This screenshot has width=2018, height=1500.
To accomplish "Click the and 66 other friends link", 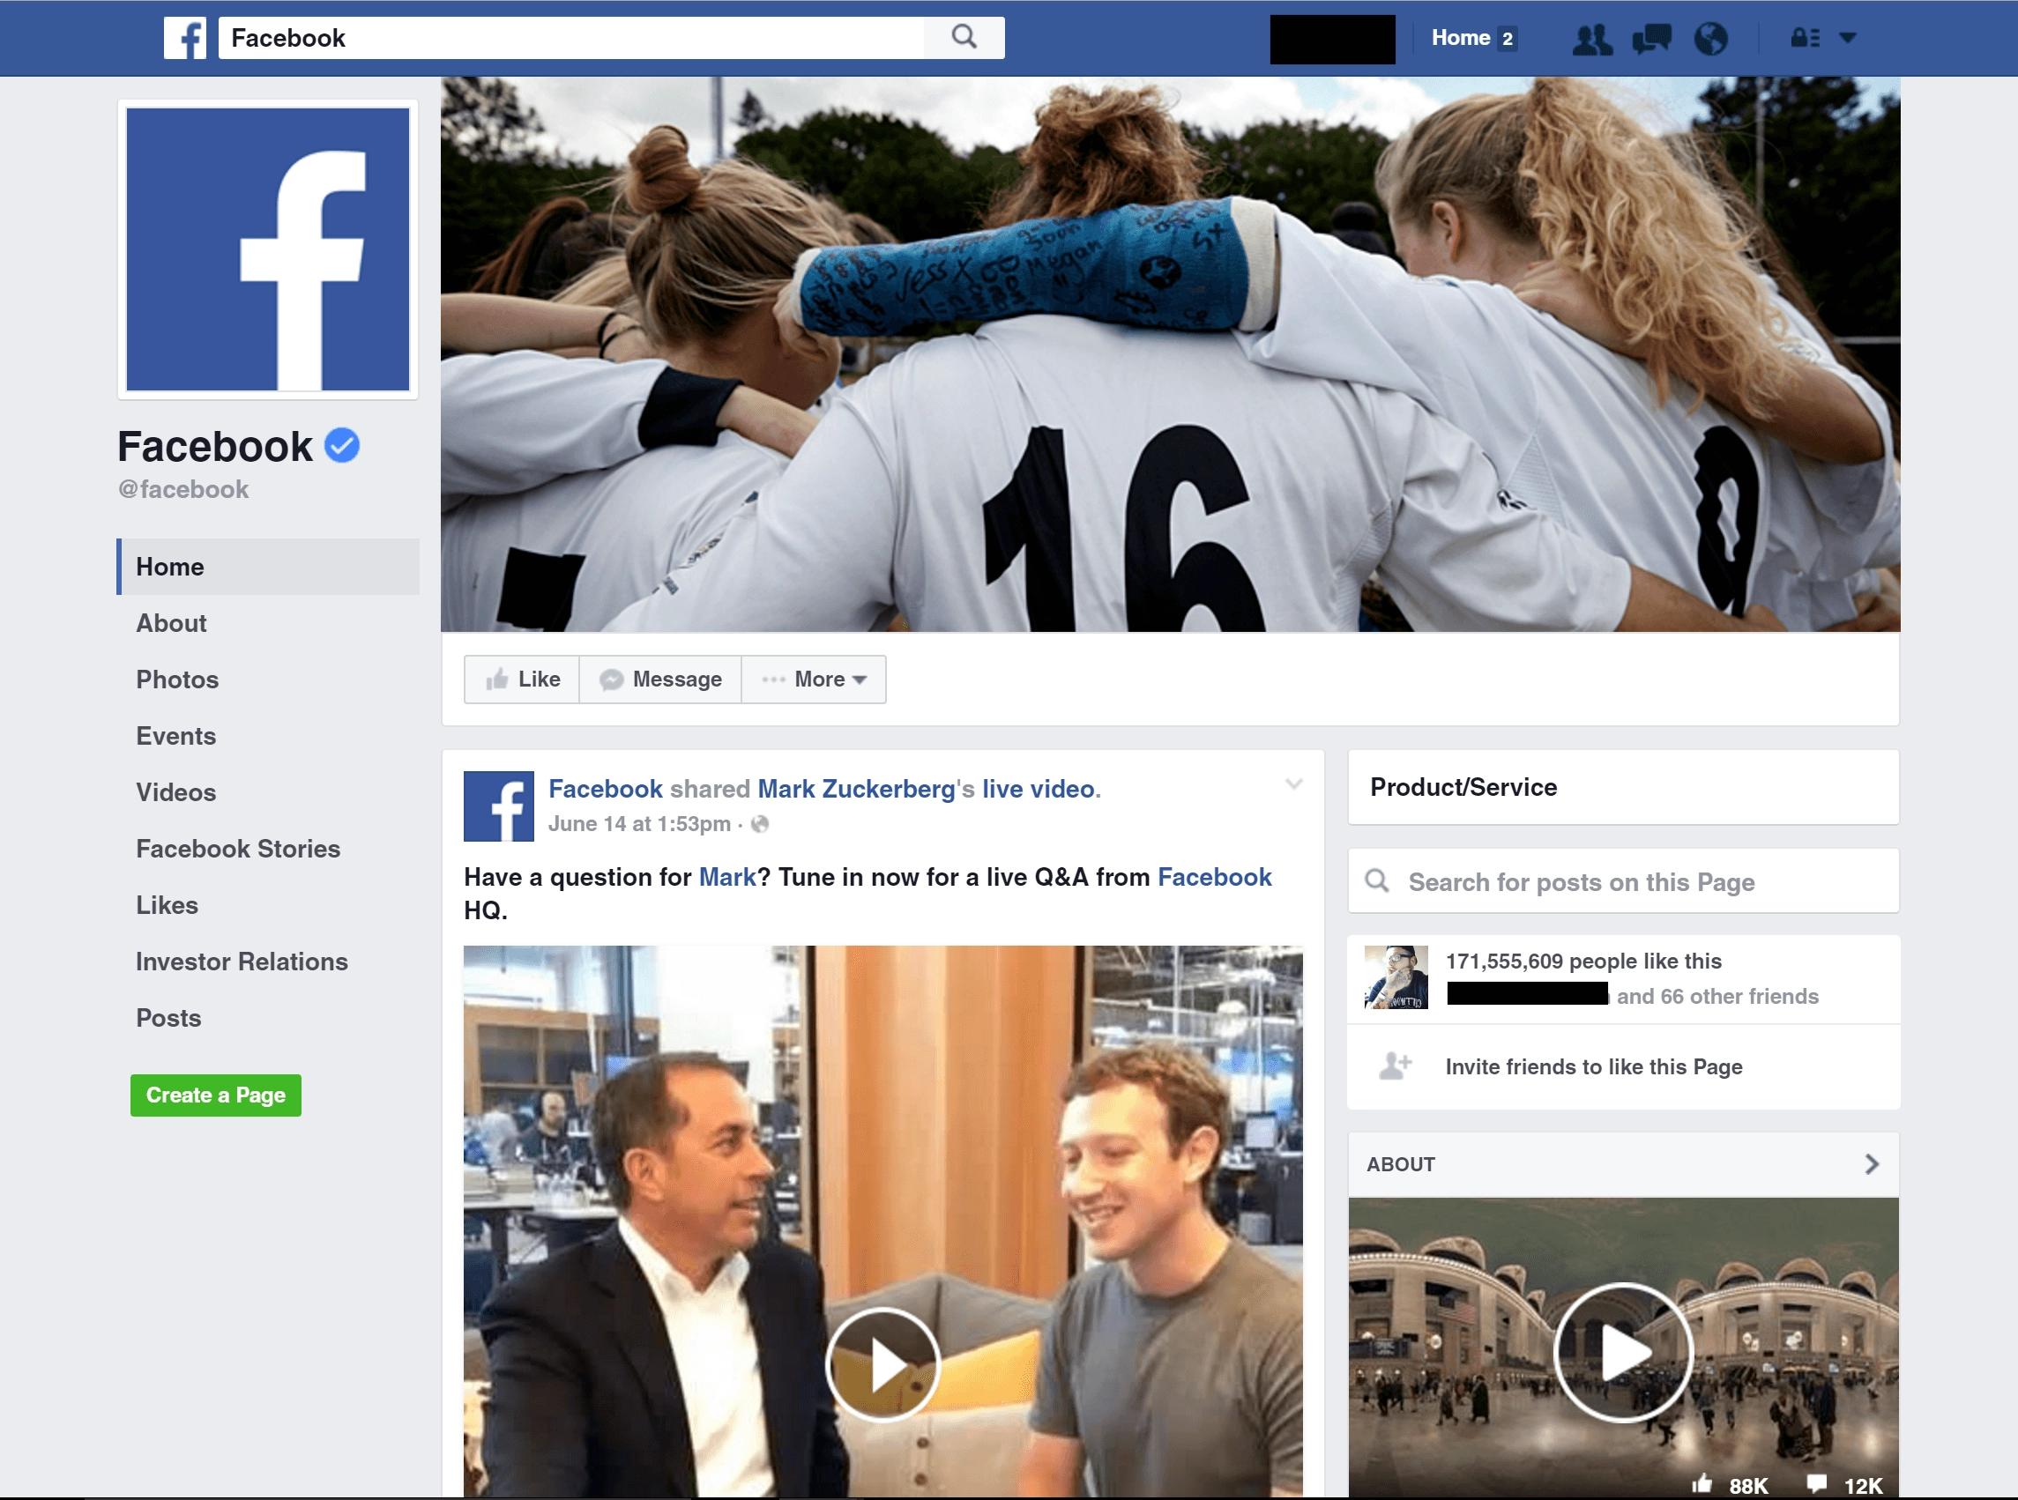I will click(x=1717, y=996).
